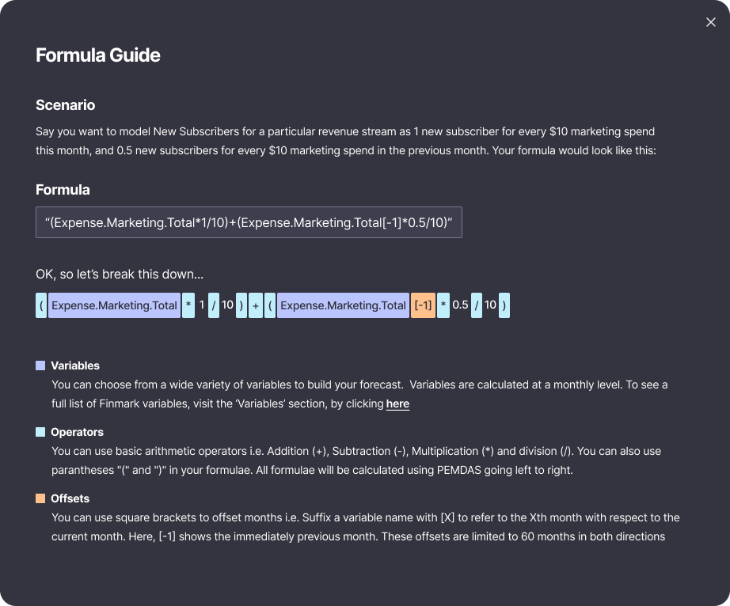Click the last closing parenthesis token

(x=504, y=305)
